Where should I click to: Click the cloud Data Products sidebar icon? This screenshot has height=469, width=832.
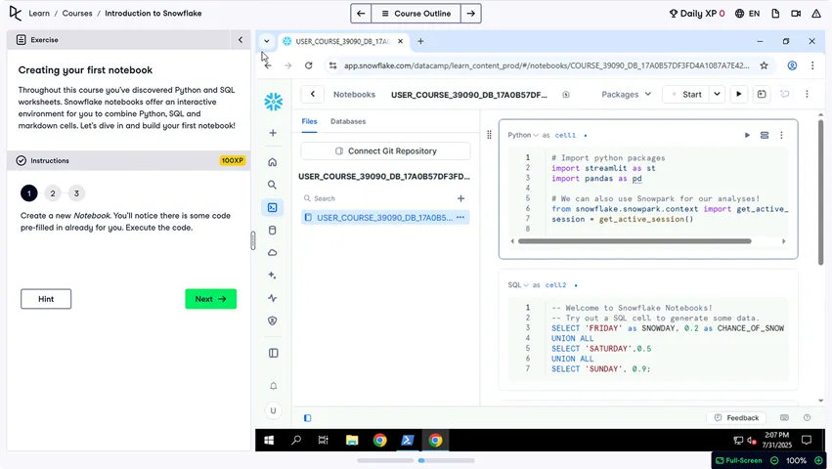tap(272, 253)
